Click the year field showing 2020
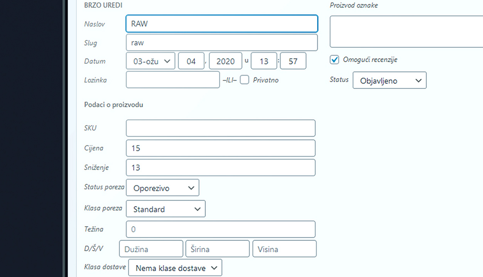Image resolution: width=483 pixels, height=277 pixels. point(226,61)
